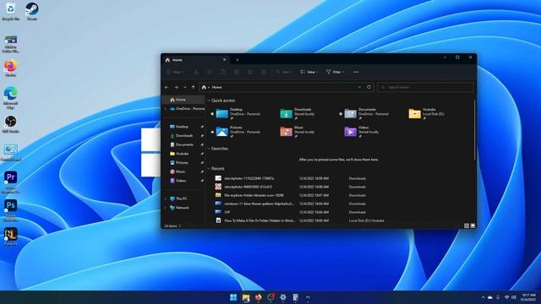Open Steam from the desktop
The height and width of the screenshot is (304, 541).
pos(32,11)
